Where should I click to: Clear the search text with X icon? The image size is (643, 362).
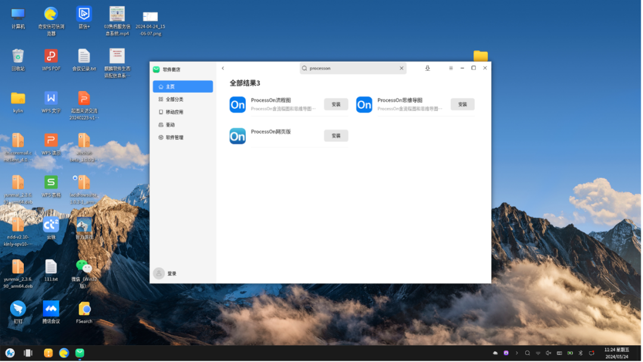pos(401,68)
